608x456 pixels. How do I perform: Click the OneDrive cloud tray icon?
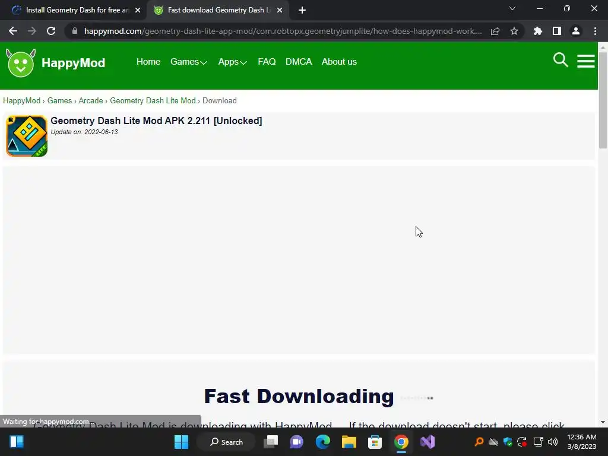point(493,442)
